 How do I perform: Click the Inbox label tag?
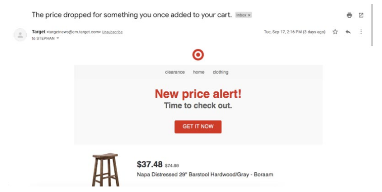(241, 15)
